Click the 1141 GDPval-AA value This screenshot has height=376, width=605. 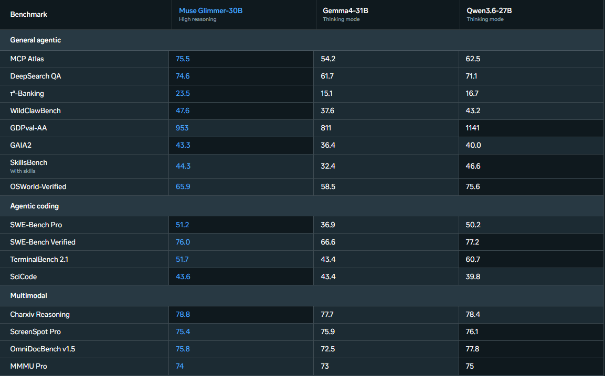tap(472, 128)
